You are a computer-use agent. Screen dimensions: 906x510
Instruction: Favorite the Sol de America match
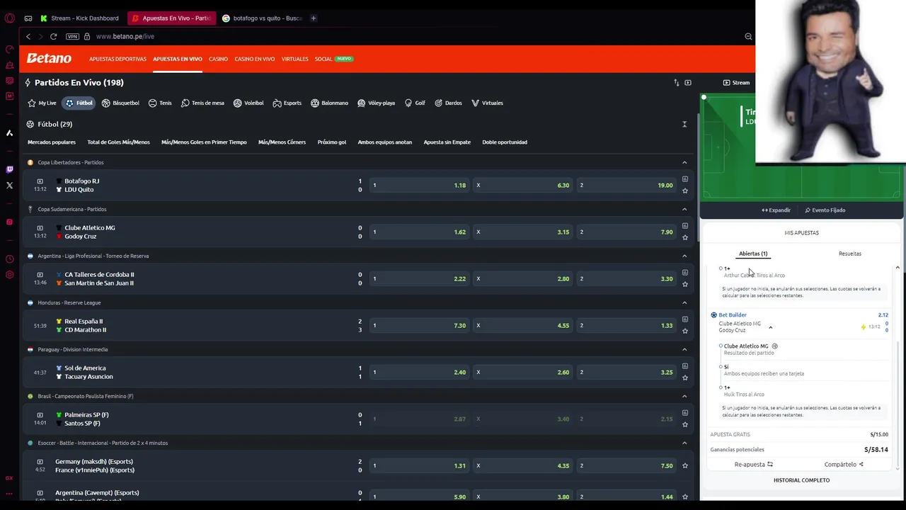pyautogui.click(x=684, y=378)
